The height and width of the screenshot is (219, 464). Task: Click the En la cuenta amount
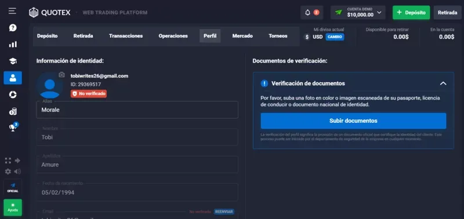click(x=447, y=37)
